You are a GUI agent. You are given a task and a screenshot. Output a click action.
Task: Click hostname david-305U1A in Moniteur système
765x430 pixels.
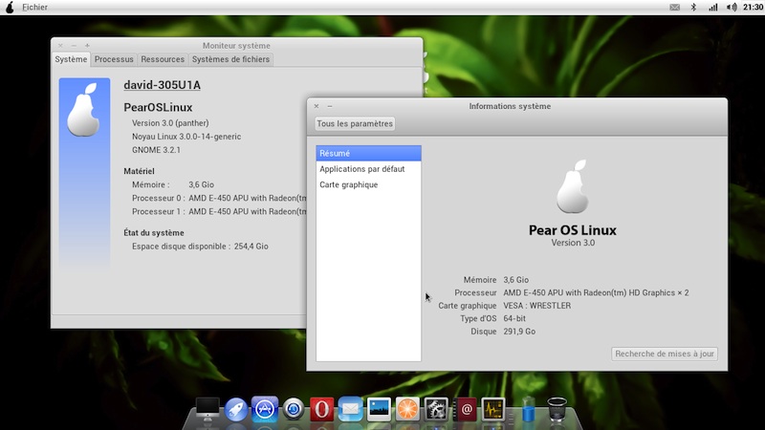[x=162, y=85]
